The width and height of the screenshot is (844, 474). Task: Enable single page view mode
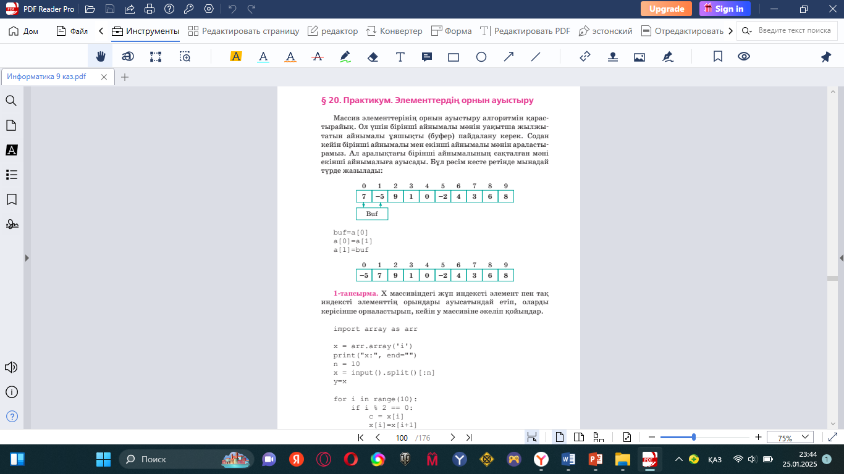tap(559, 438)
